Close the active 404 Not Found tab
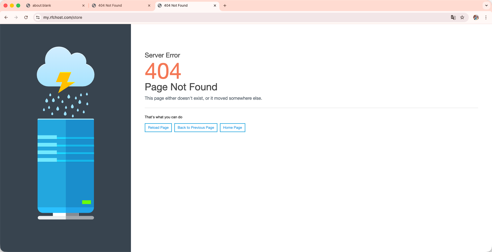 pyautogui.click(x=215, y=6)
